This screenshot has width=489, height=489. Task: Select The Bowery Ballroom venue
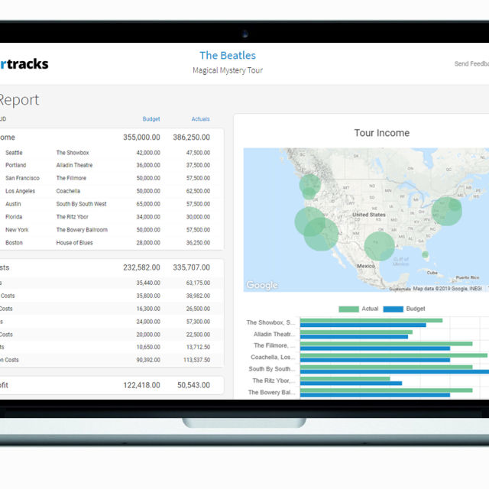[x=82, y=230]
